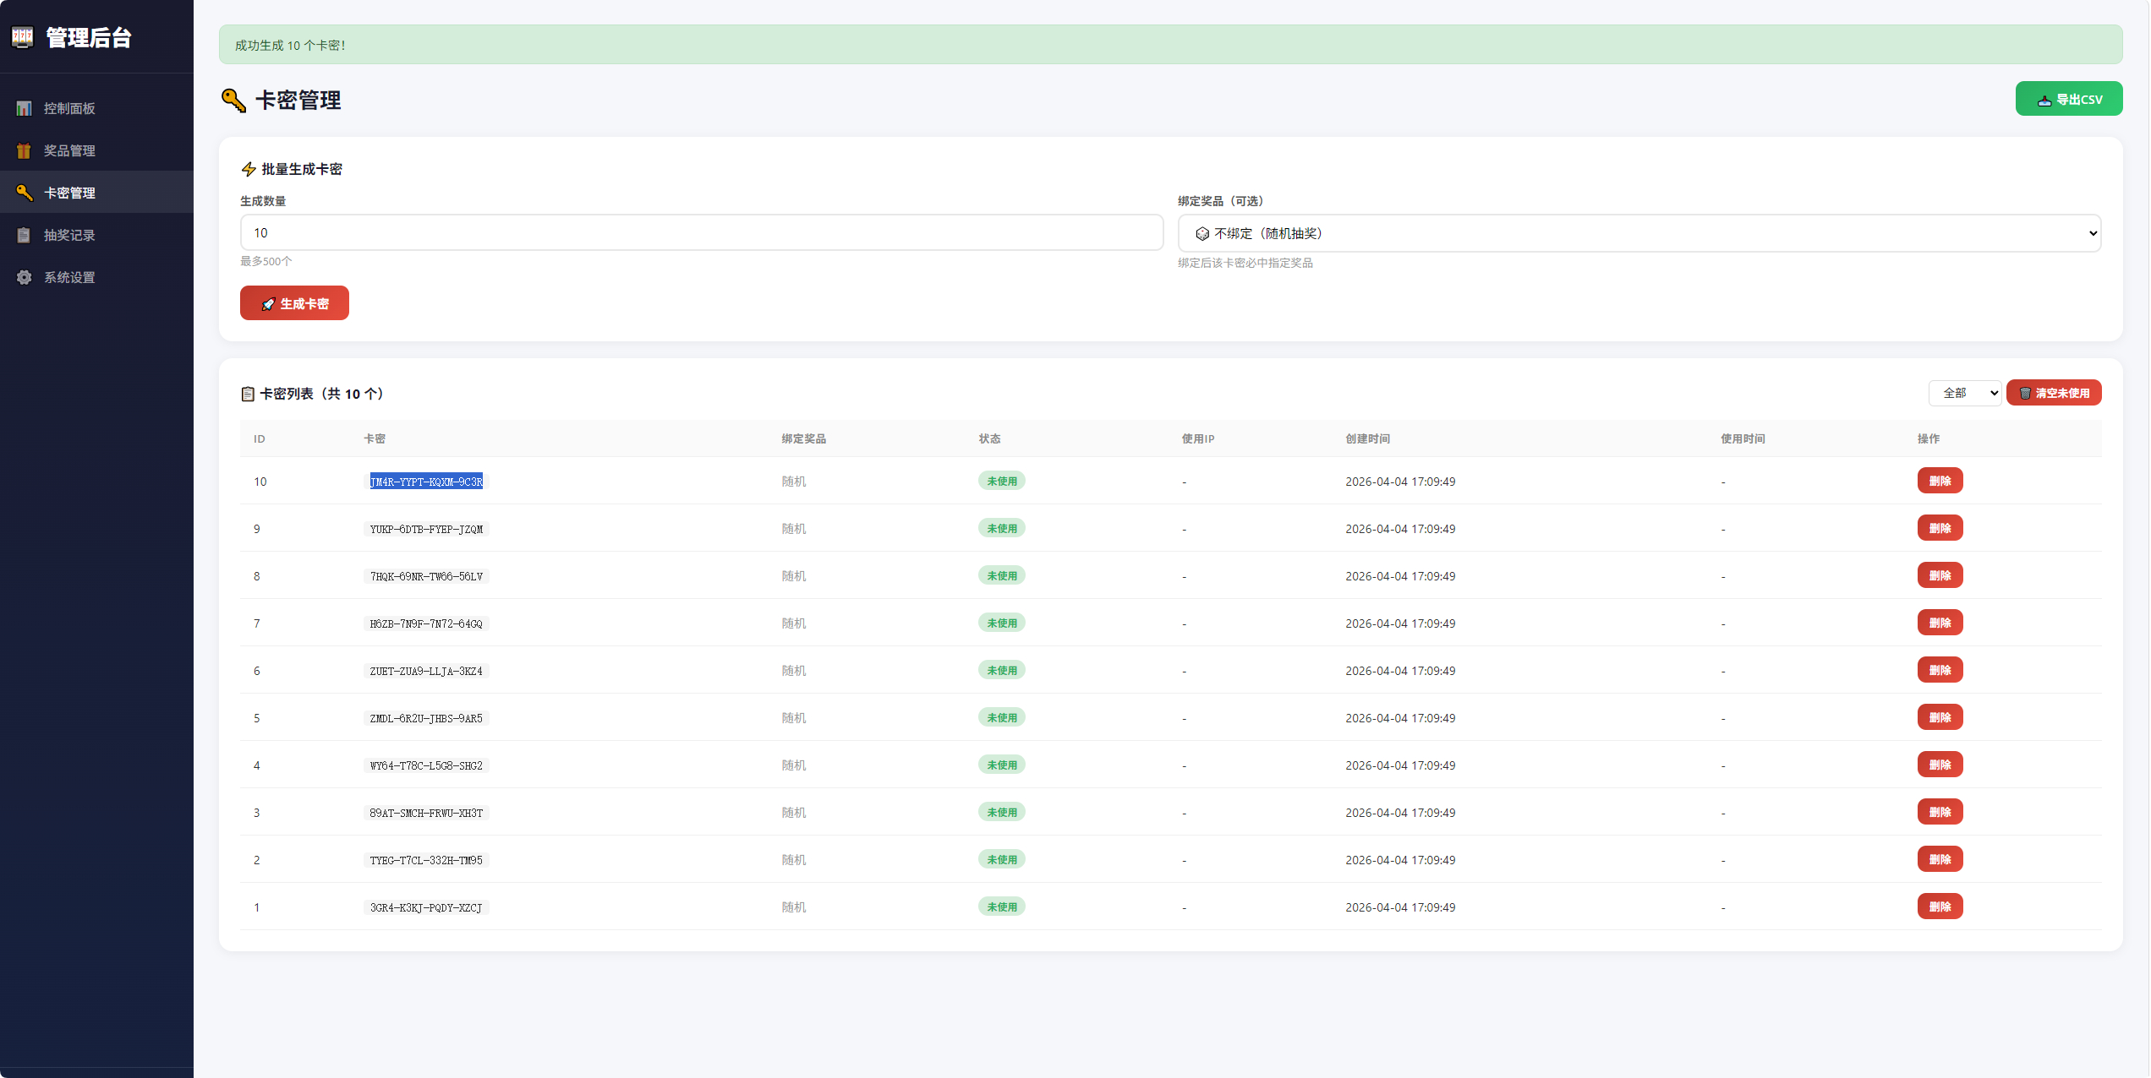Open 奖品管理 menu item
The image size is (2151, 1078).
(69, 150)
